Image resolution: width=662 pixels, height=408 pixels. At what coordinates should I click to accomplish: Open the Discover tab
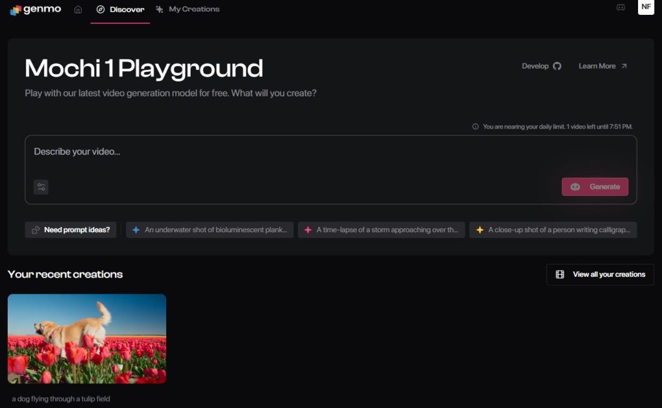pos(120,9)
